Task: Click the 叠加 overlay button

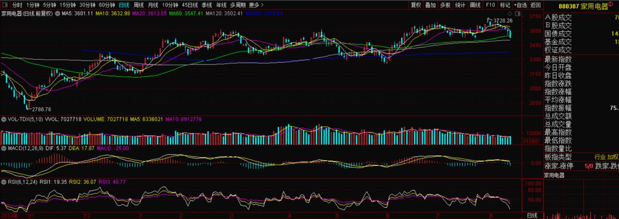Action: tap(431, 5)
